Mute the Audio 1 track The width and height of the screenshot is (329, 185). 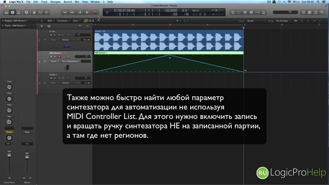(x=51, y=78)
